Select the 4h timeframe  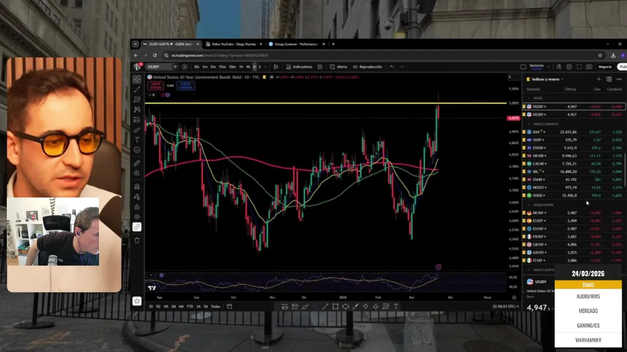pyautogui.click(x=248, y=66)
